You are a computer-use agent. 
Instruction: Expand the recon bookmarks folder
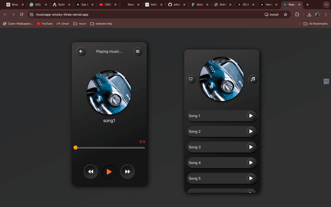(80, 24)
